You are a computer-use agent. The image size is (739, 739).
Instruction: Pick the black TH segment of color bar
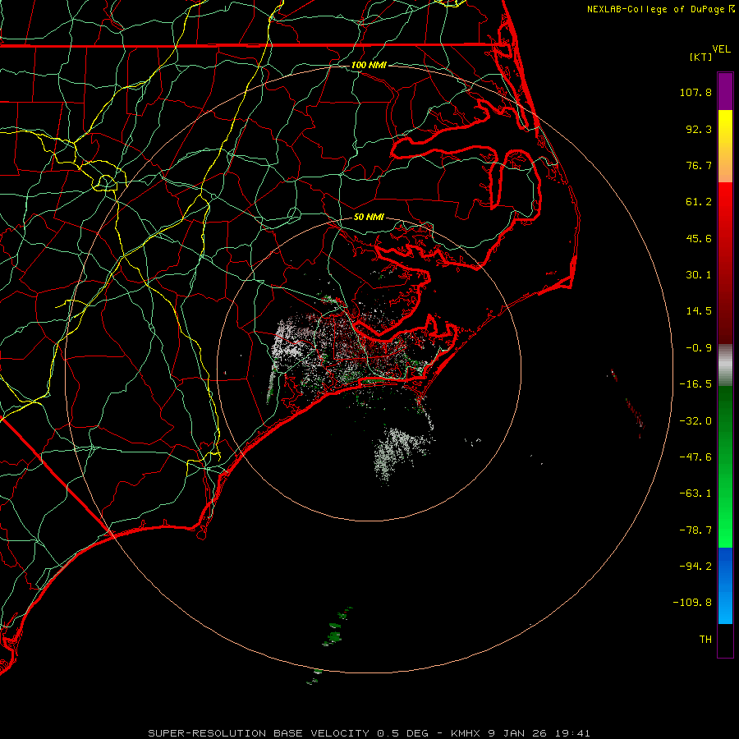[x=725, y=640]
